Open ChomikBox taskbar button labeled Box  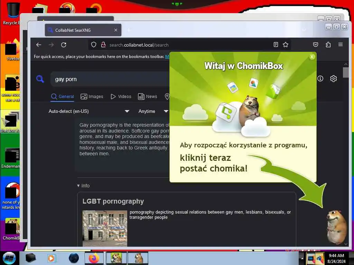click(117, 258)
